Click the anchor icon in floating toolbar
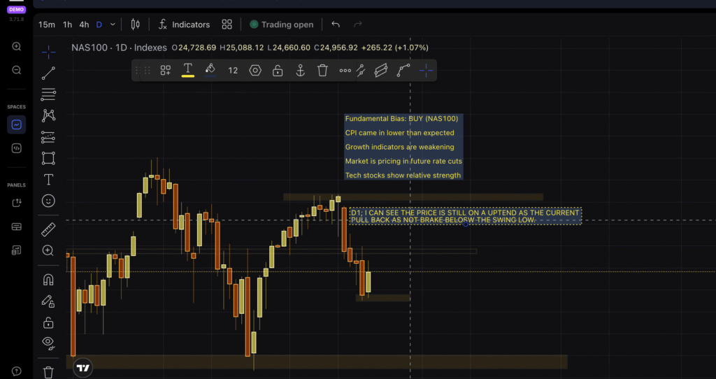The height and width of the screenshot is (379, 716). (300, 71)
